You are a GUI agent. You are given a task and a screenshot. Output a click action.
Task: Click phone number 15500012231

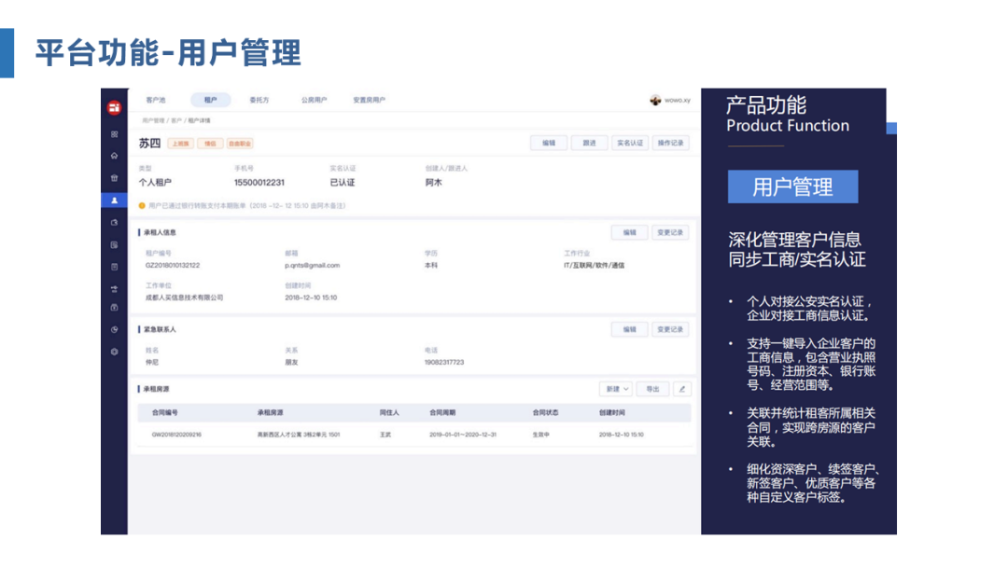click(259, 183)
